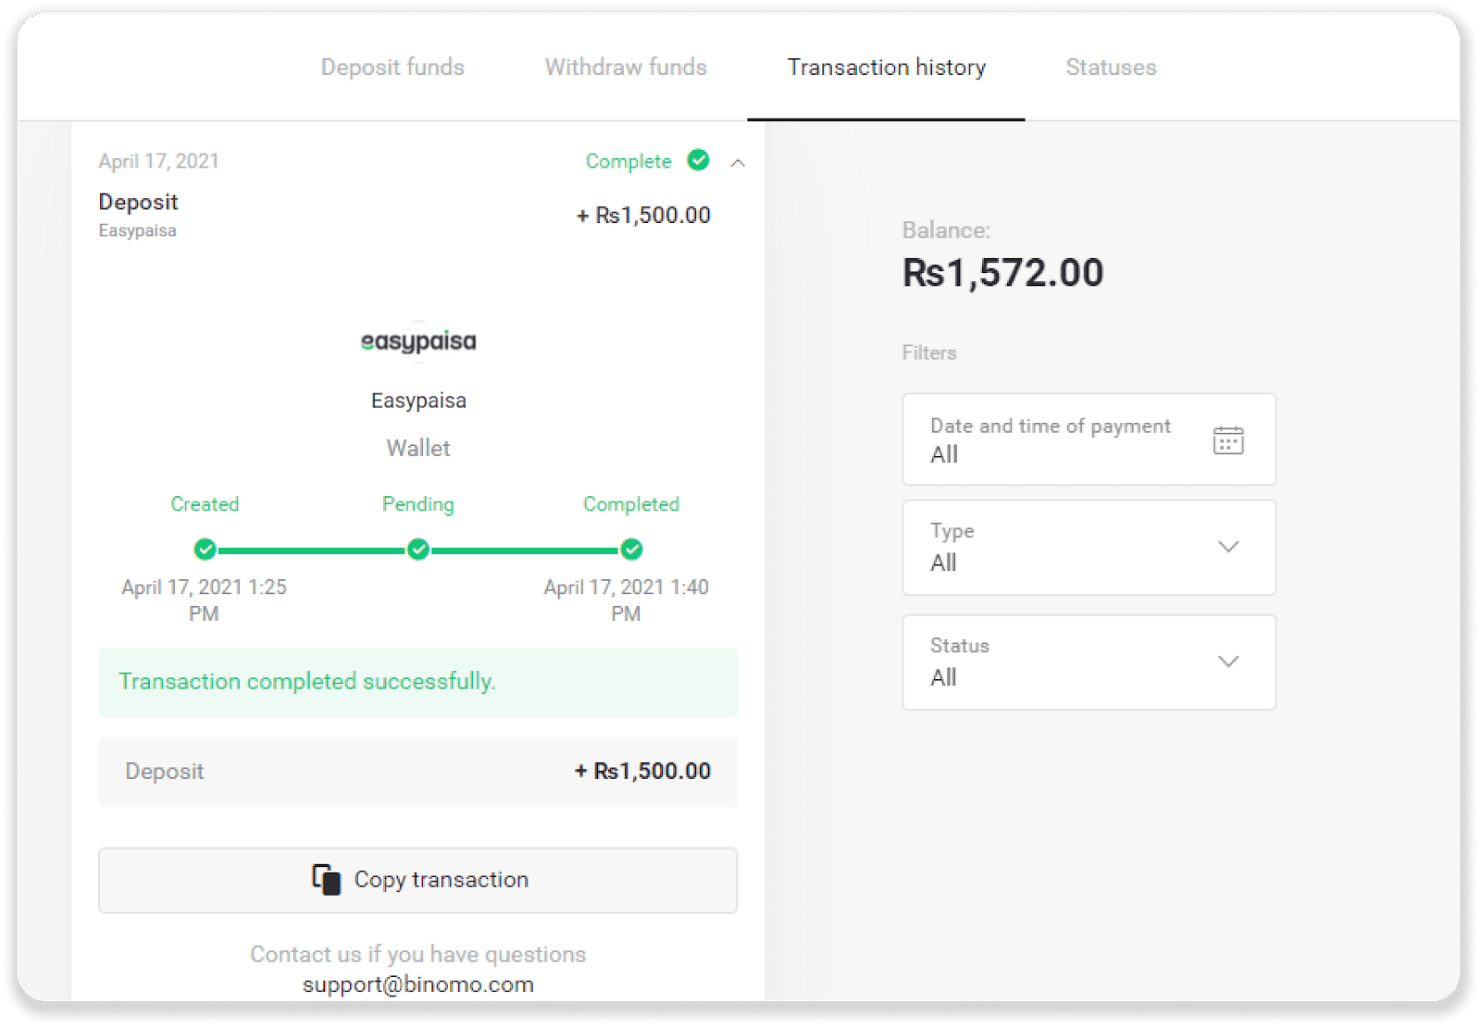Open the calendar icon for payment date
This screenshot has height=1027, width=1481.
(x=1228, y=440)
